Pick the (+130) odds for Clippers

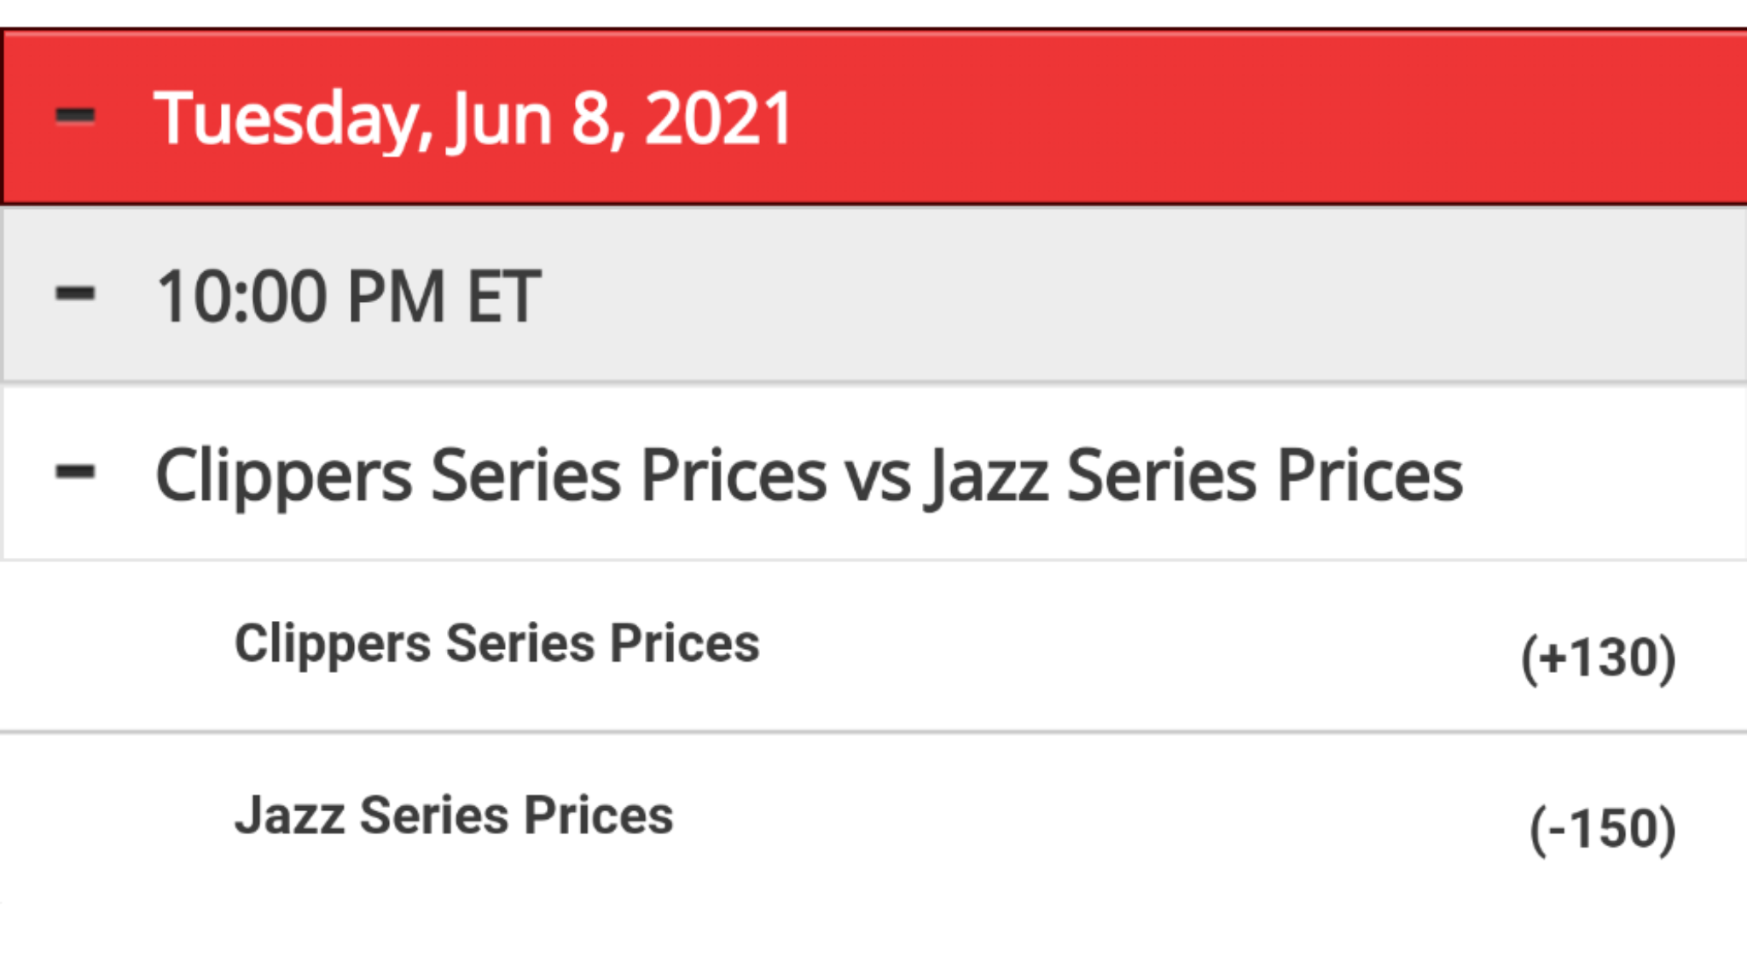pos(1599,658)
